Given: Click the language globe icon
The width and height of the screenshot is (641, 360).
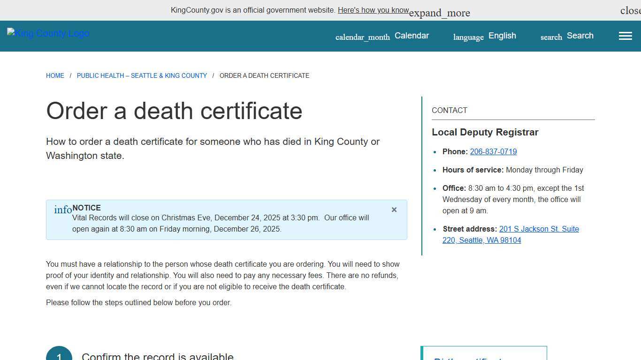Looking at the screenshot, I should pyautogui.click(x=468, y=37).
